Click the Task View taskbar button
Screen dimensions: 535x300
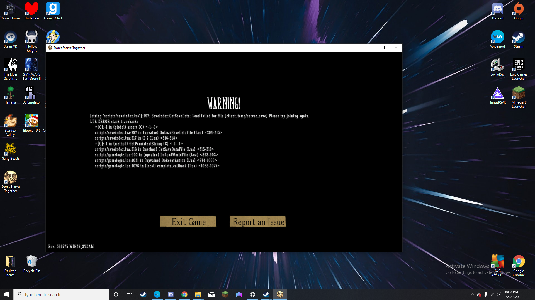click(x=129, y=294)
